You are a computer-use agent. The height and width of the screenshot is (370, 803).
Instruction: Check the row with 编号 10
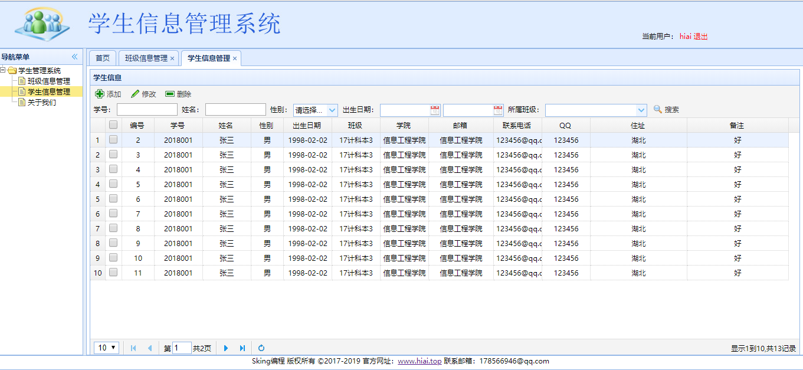click(x=113, y=258)
